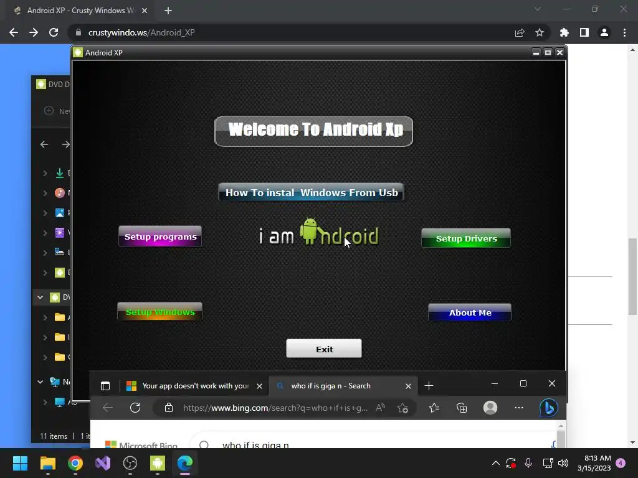Open Edge tab actions menu icon
638x478 pixels.
[105, 386]
